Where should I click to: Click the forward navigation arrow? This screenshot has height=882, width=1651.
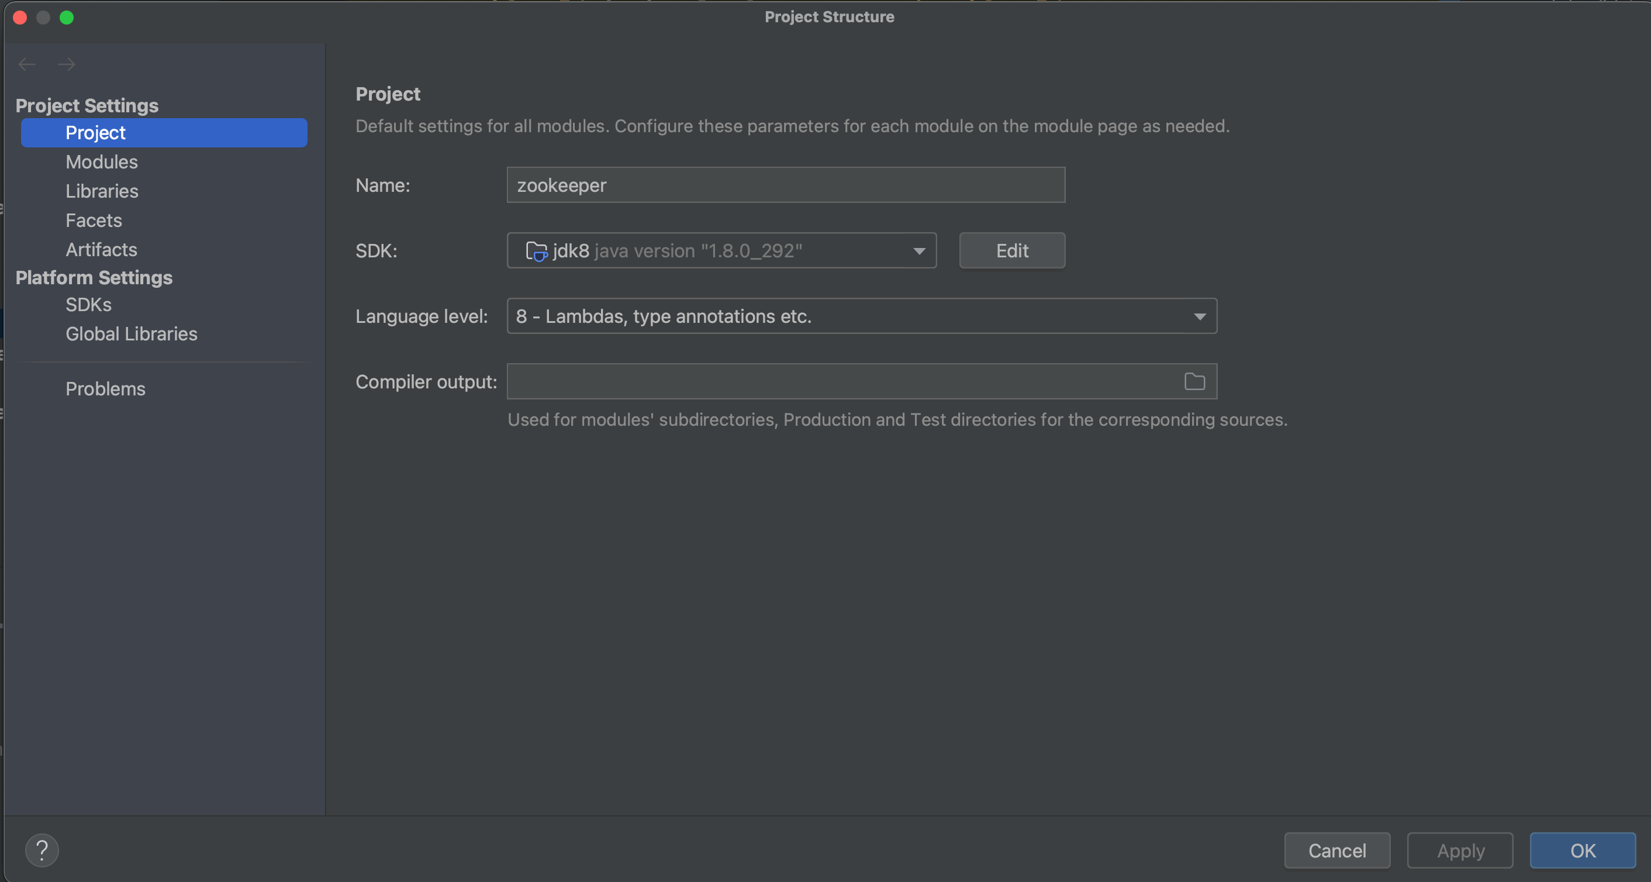66,64
